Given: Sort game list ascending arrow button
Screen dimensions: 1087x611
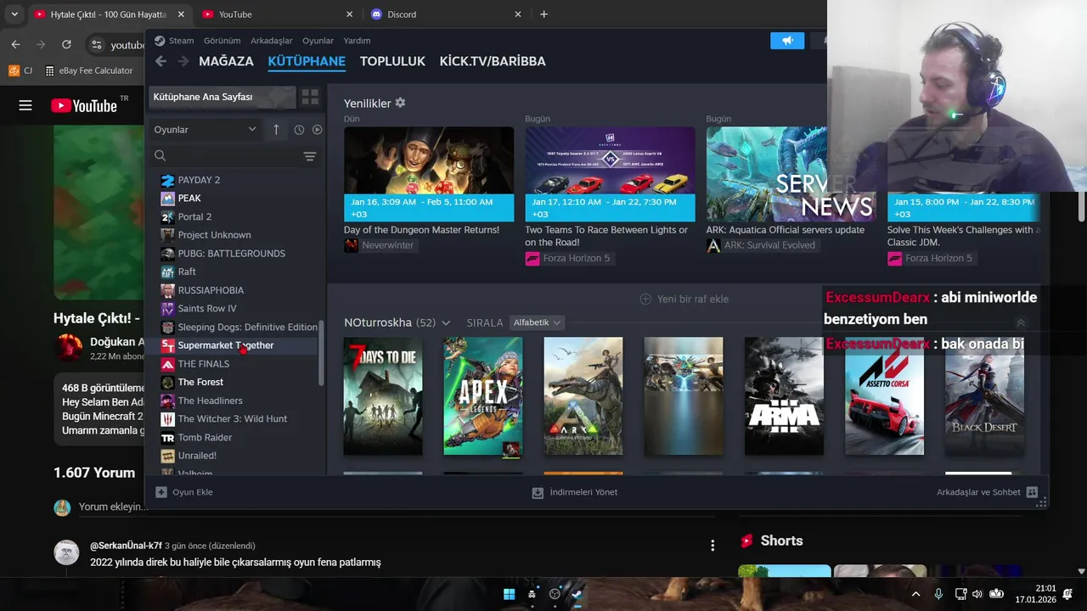Looking at the screenshot, I should point(276,130).
